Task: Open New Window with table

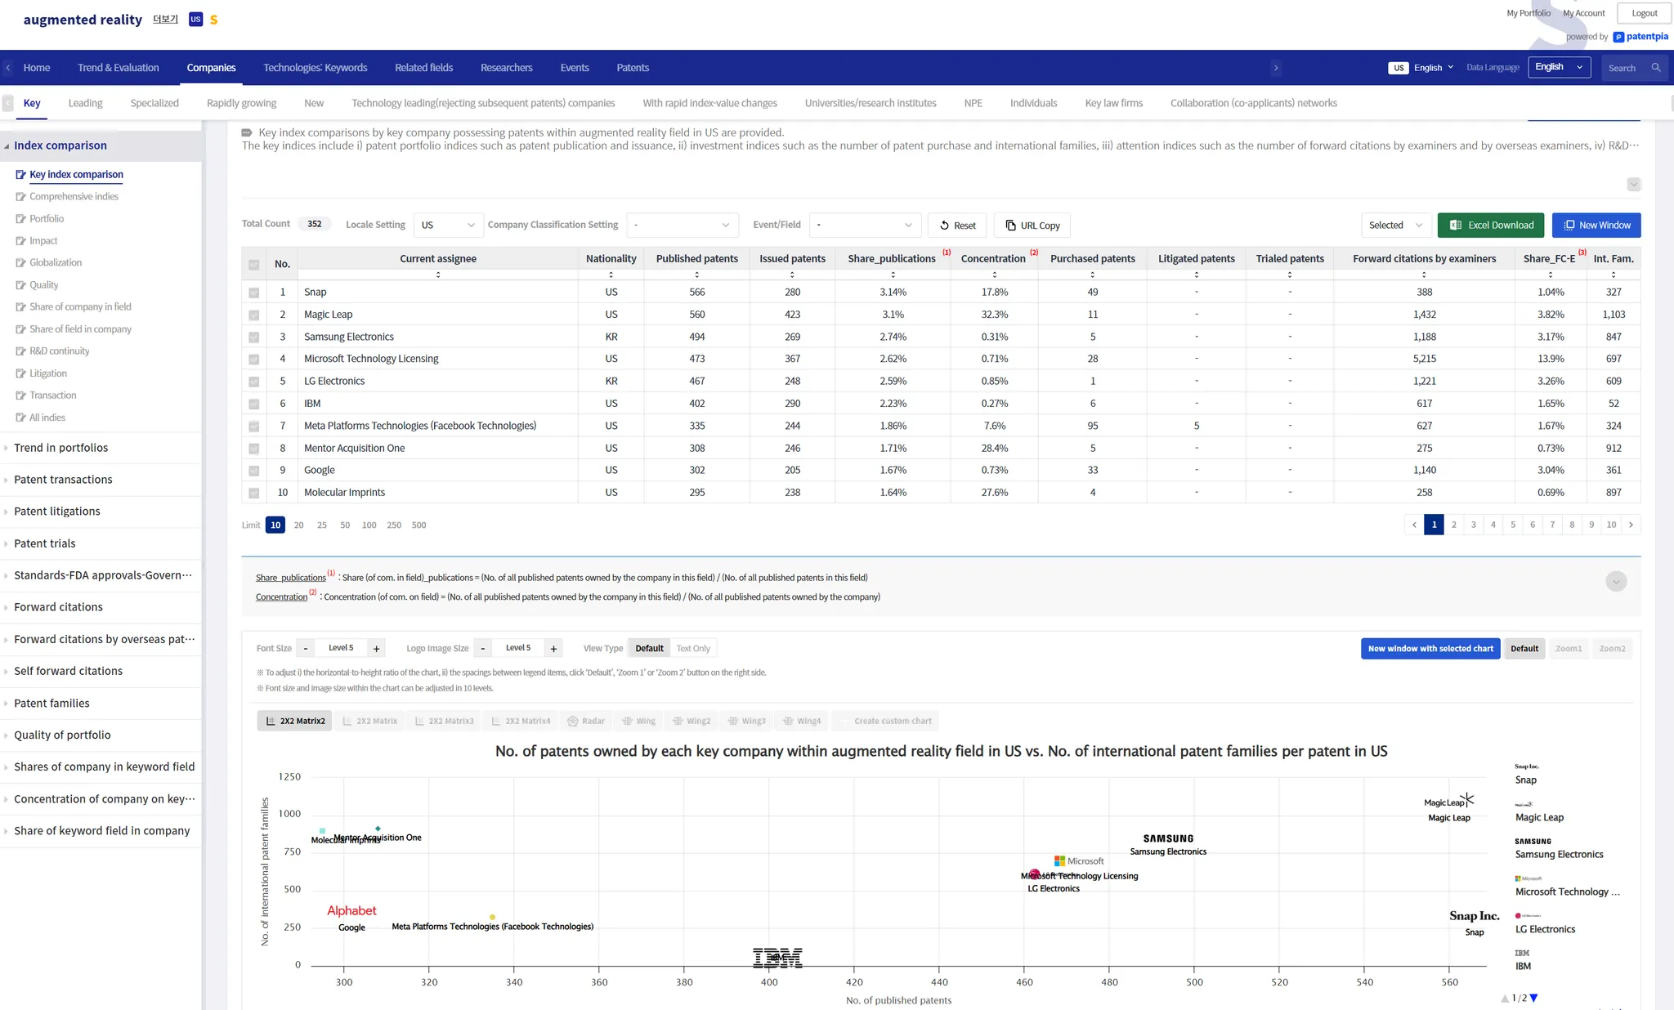Action: coord(1596,226)
